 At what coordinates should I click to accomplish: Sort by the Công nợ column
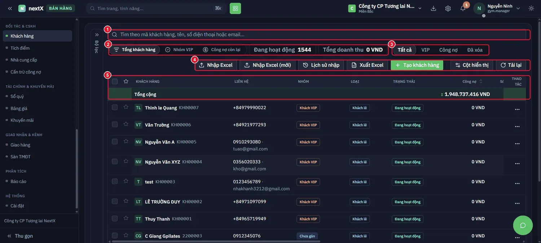(472, 82)
